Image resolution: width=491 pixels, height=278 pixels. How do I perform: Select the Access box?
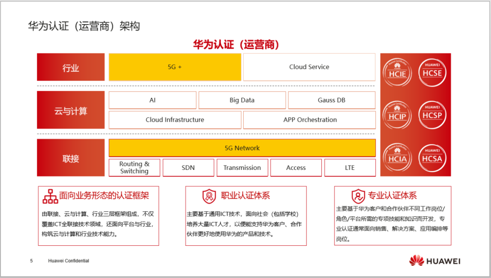click(296, 168)
